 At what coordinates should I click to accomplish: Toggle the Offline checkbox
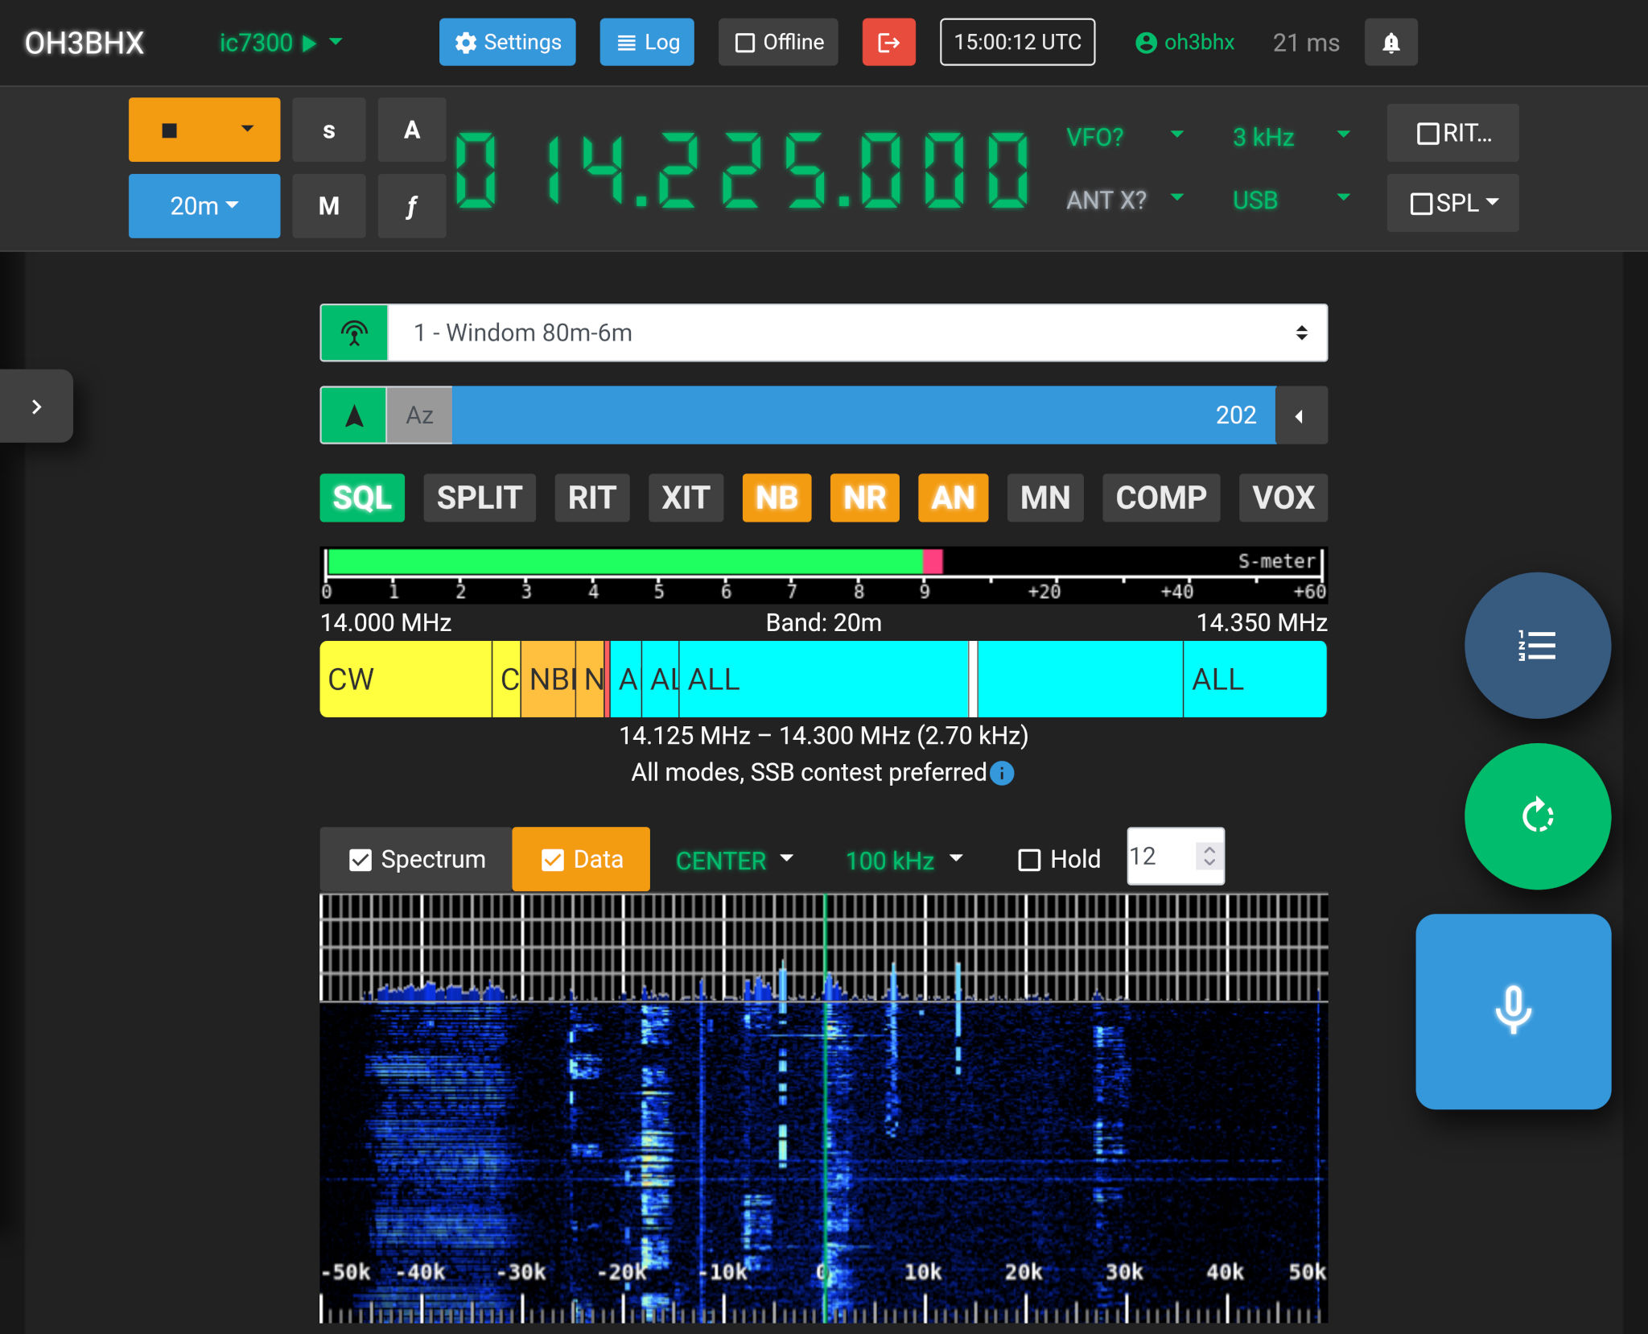pos(745,42)
